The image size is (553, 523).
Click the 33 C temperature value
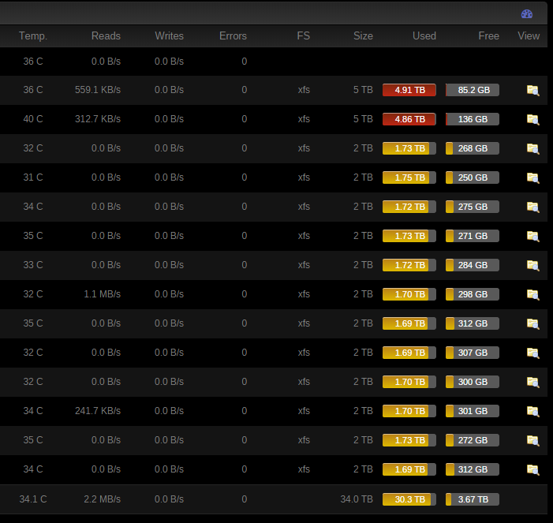[33, 265]
